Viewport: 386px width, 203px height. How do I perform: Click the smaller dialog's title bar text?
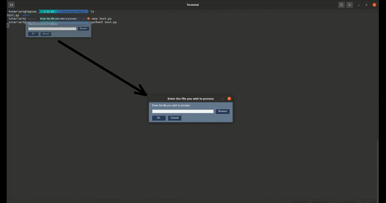58,19
